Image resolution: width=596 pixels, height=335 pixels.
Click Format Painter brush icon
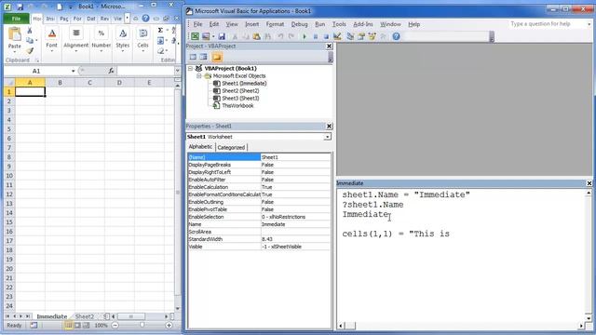coord(30,50)
